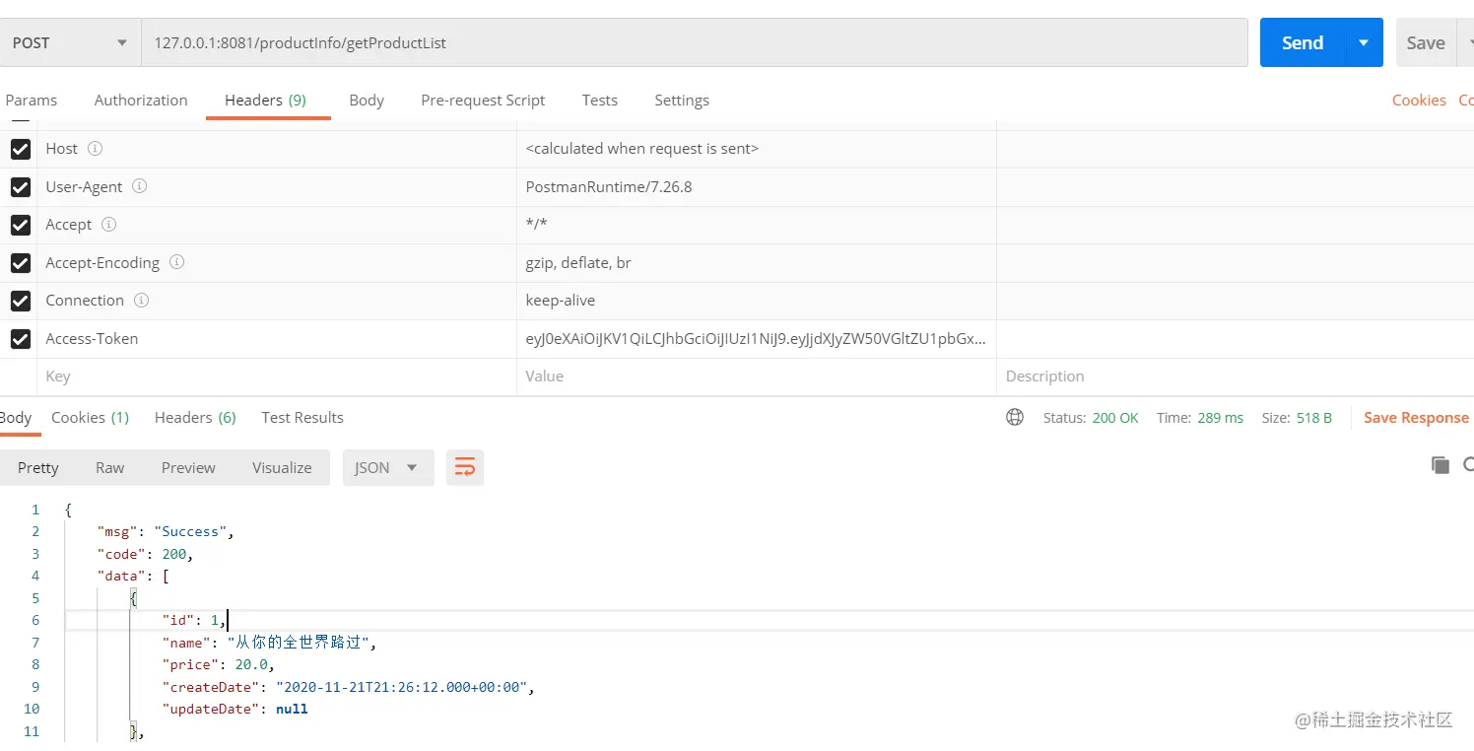Click the "price": 20.0 line
This screenshot has width=1474, height=751.
click(x=218, y=664)
